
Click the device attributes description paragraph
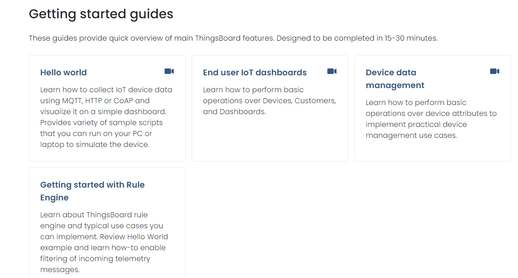click(431, 119)
